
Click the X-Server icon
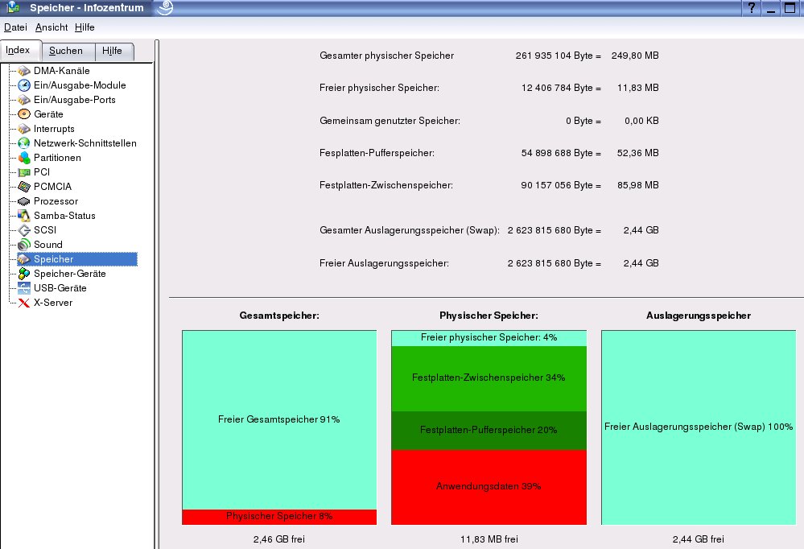tap(24, 303)
